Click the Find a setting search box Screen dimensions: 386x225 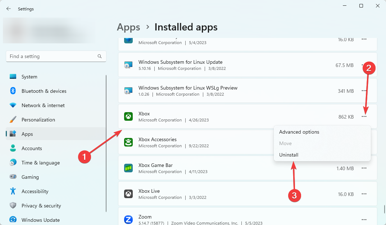pos(52,56)
